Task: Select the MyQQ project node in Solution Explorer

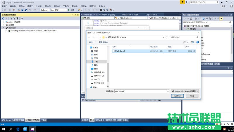Action: (x=193, y=29)
